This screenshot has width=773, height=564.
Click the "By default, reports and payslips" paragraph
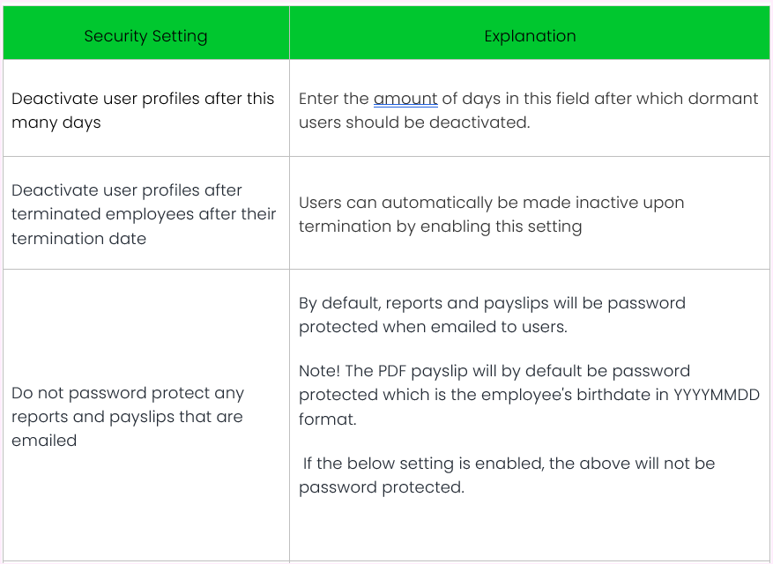(492, 303)
